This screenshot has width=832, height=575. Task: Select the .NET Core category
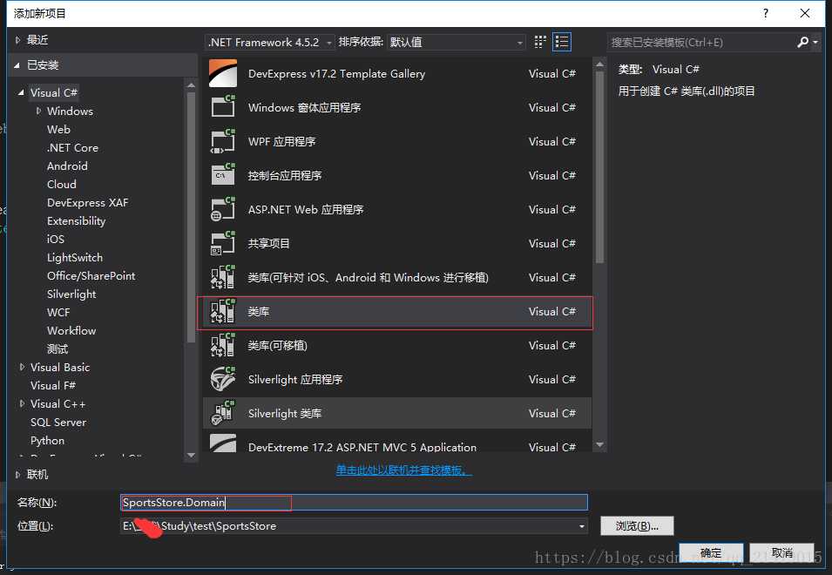point(72,147)
